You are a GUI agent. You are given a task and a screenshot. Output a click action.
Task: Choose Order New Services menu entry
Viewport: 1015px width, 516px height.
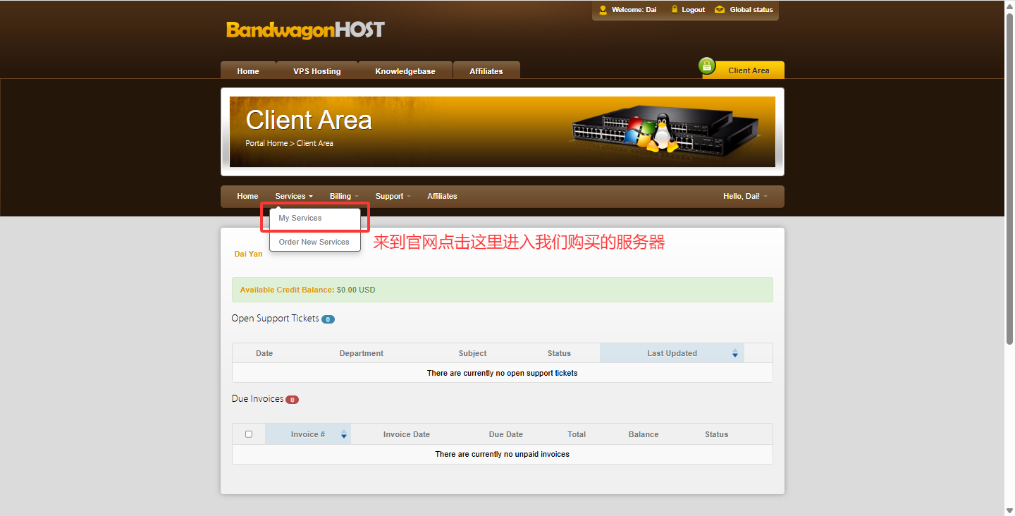point(314,242)
